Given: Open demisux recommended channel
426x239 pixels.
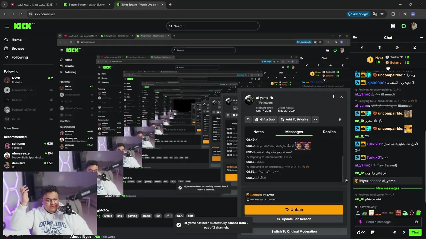Looking at the screenshot, I should coord(28,165).
